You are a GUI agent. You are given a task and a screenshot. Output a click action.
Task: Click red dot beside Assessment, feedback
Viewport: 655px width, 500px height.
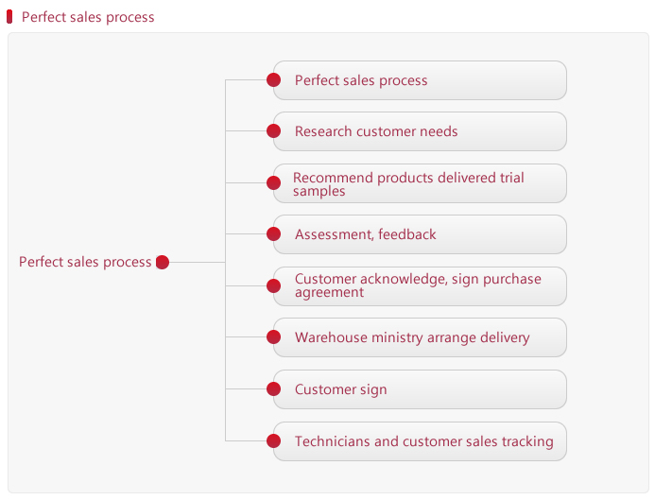click(x=273, y=233)
